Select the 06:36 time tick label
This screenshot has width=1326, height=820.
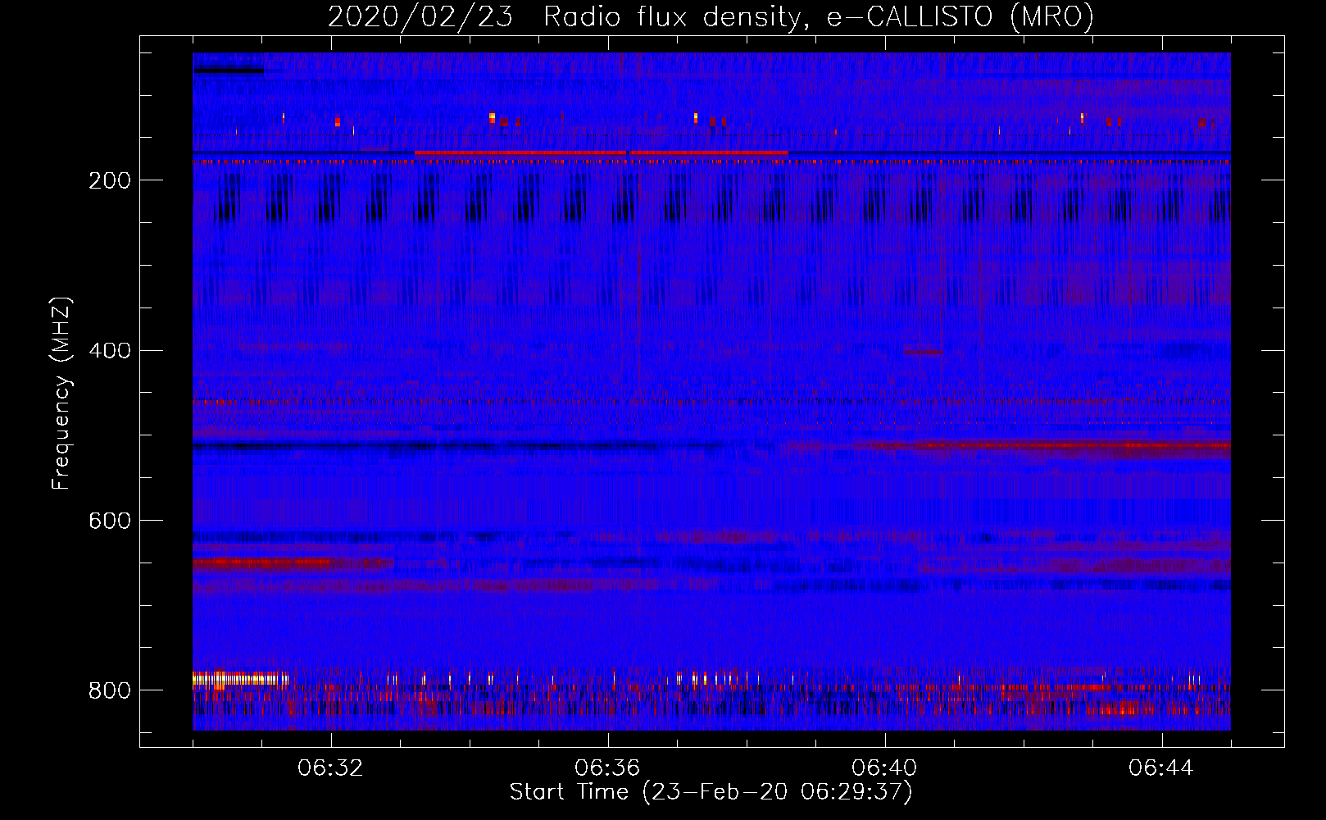[x=607, y=768]
